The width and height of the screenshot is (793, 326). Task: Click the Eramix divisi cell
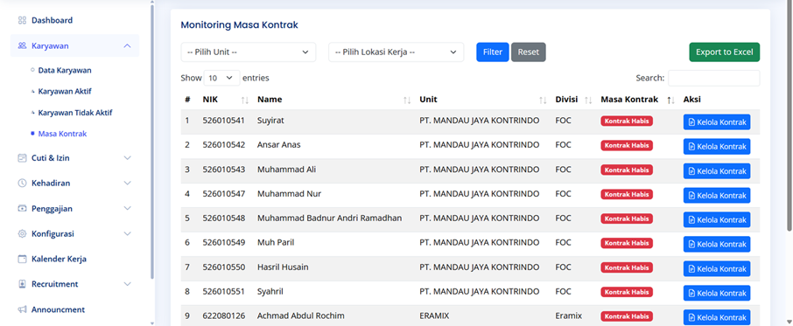pyautogui.click(x=568, y=316)
